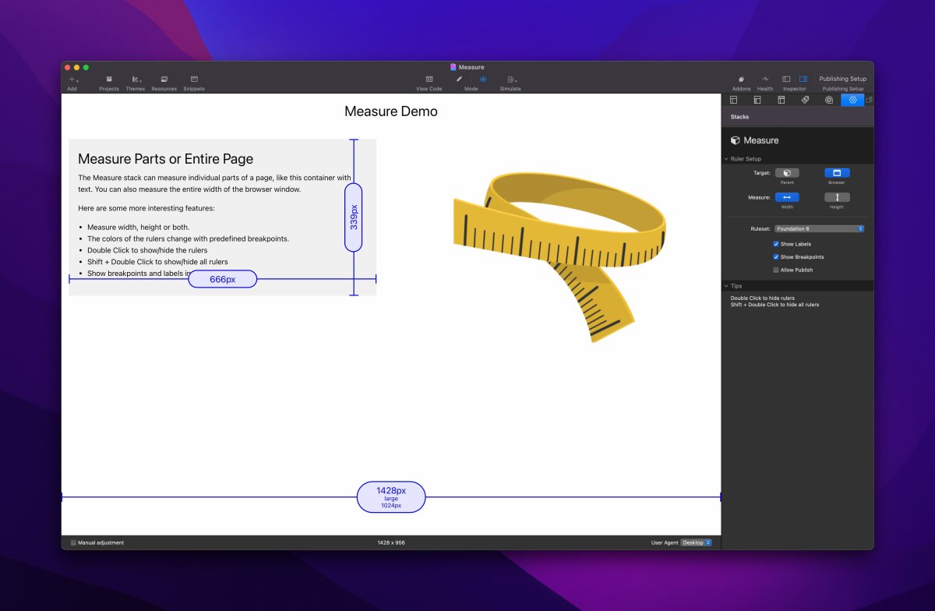The width and height of the screenshot is (935, 611).
Task: Select the first inspector layout tab
Action: pyautogui.click(x=733, y=100)
